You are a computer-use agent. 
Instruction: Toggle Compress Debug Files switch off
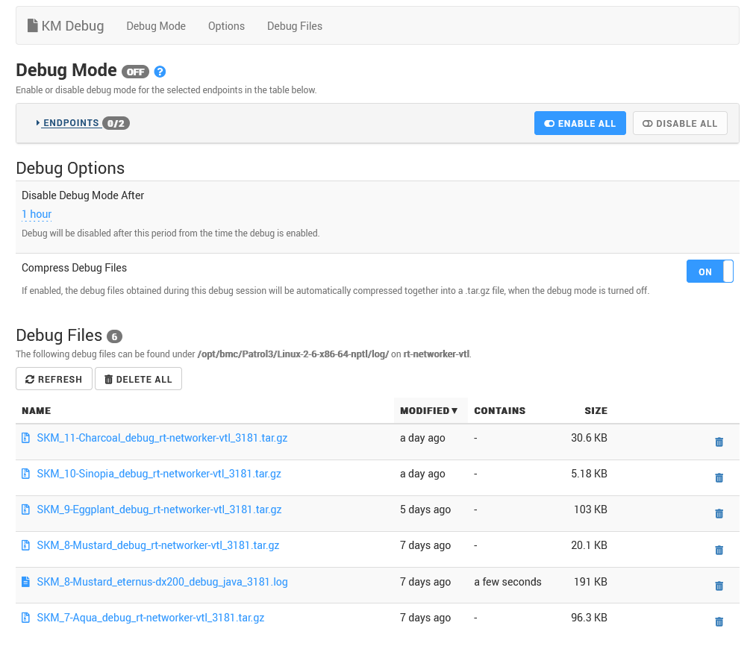click(709, 272)
